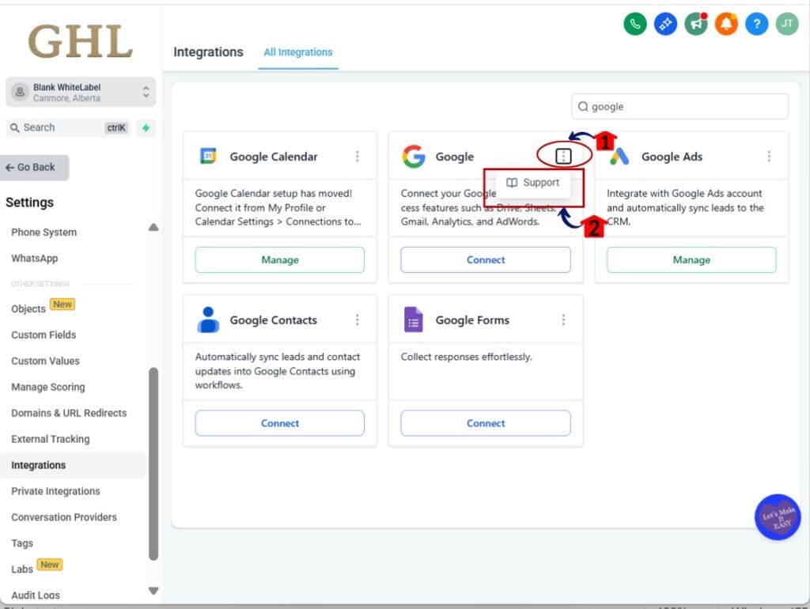Switch to the All Integrations tab
The width and height of the screenshot is (810, 609).
(298, 52)
